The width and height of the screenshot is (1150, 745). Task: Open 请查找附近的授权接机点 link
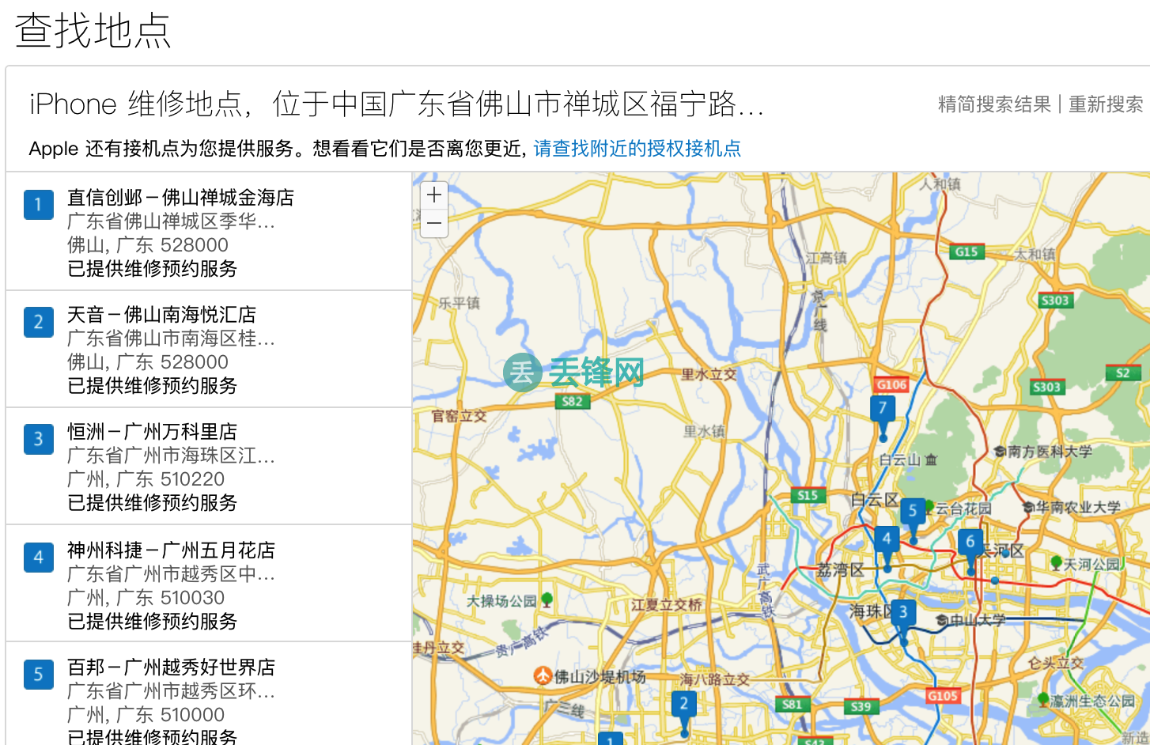637,149
